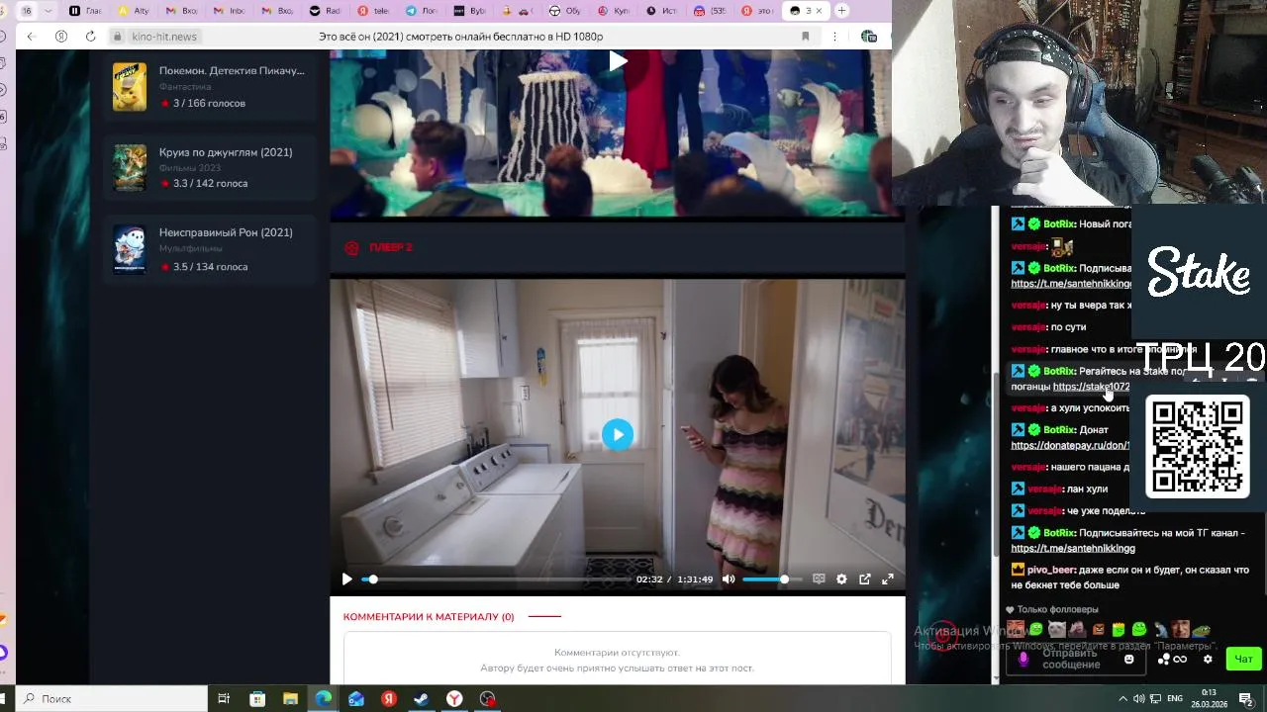Play the lower video with the small play button
This screenshot has height=712, width=1267.
coord(346,579)
